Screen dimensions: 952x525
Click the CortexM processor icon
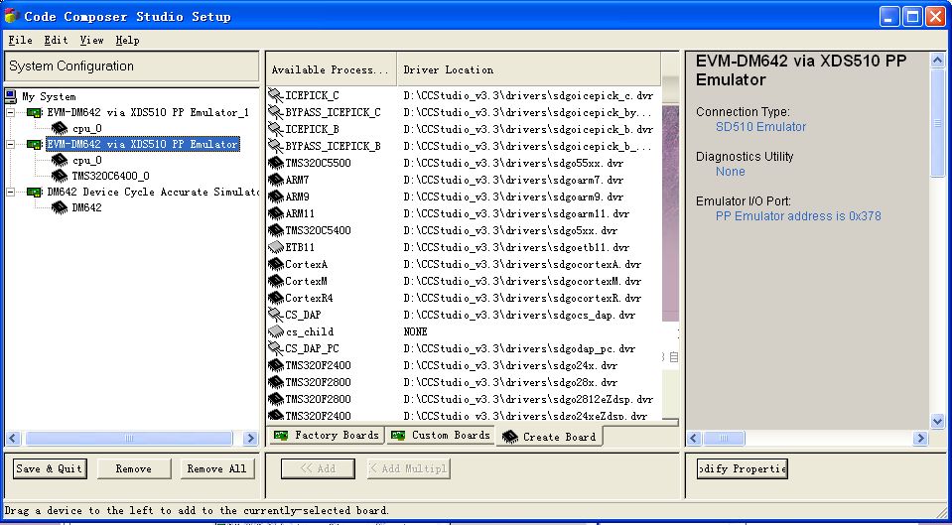coord(276,282)
